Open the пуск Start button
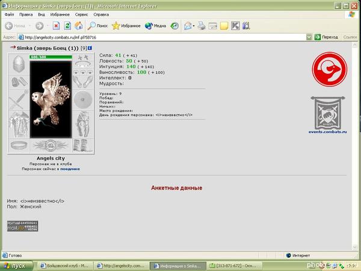 tap(16, 266)
